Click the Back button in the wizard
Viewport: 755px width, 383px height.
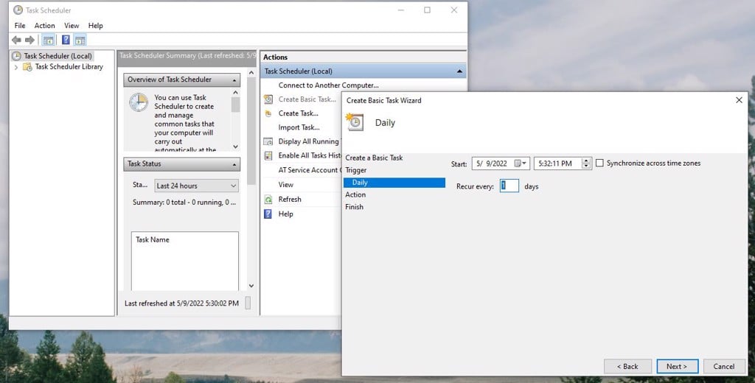tap(627, 366)
